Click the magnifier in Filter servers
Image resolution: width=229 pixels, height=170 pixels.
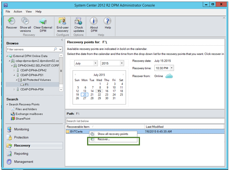[55, 49]
